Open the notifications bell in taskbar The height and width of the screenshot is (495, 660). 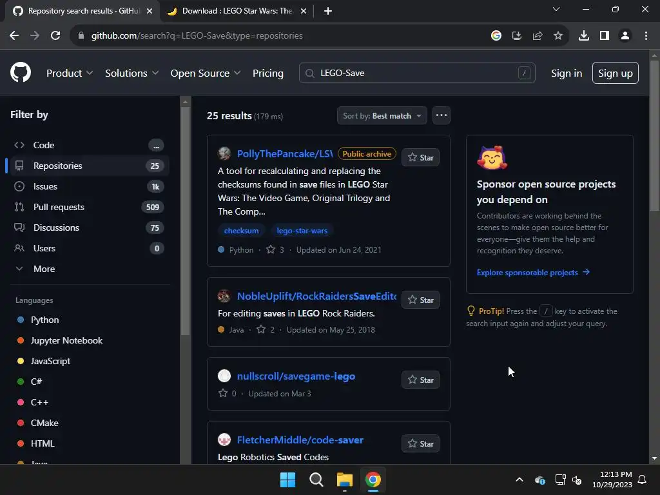(642, 480)
